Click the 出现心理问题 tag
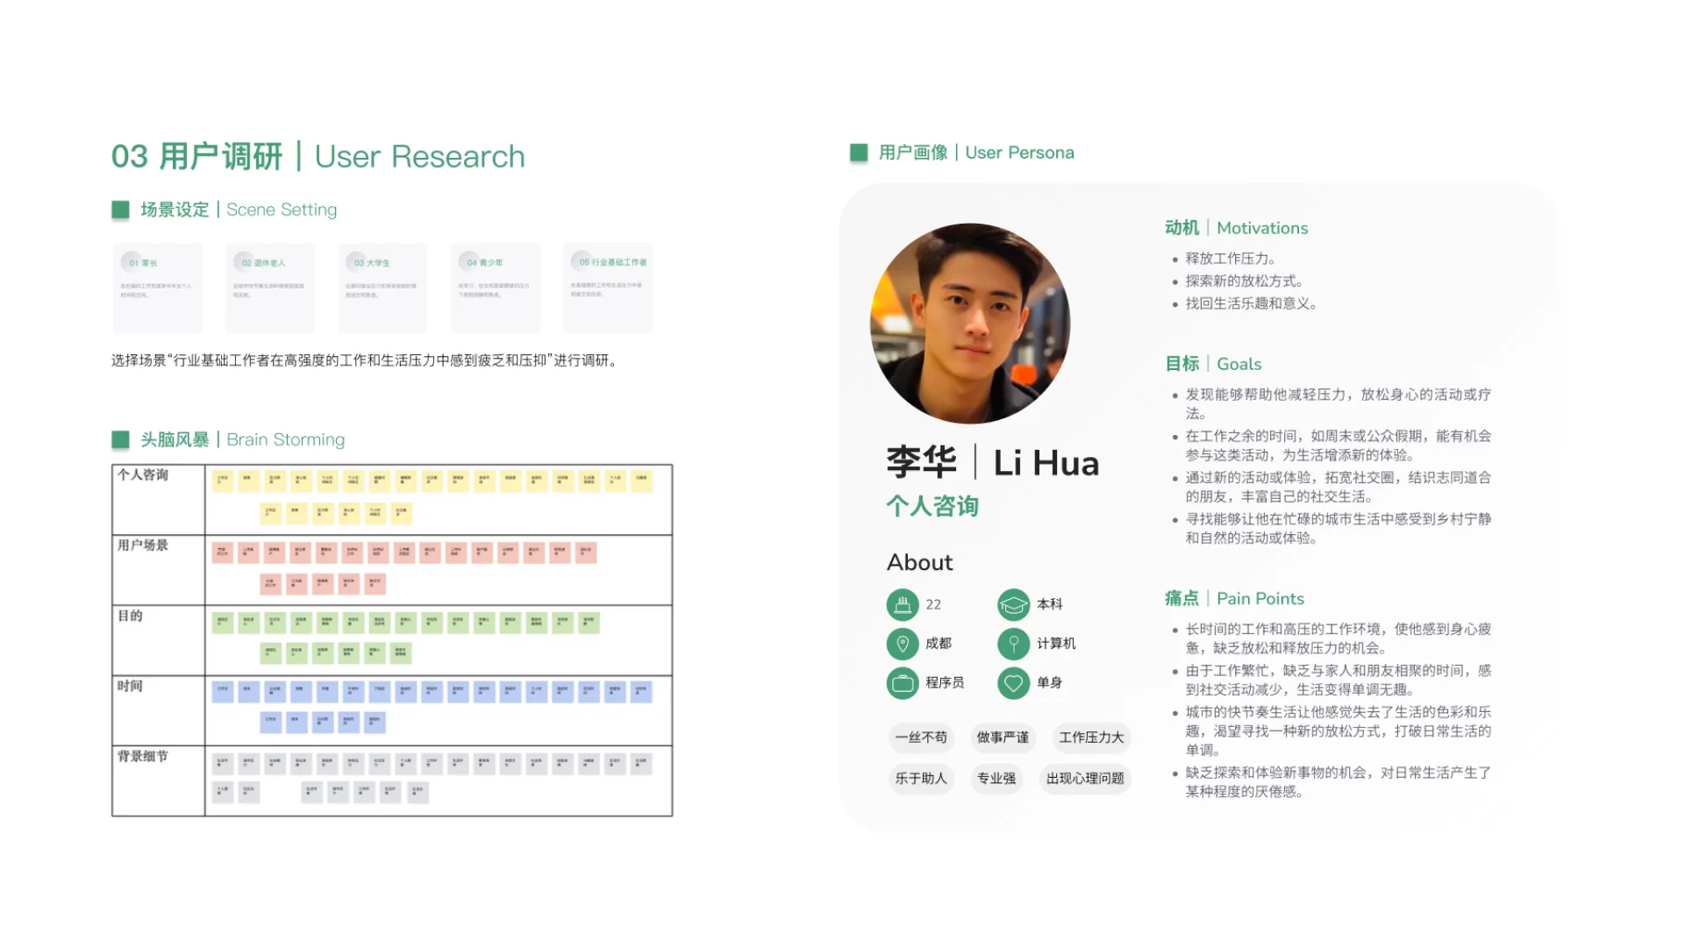This screenshot has height=948, width=1685. [1085, 779]
